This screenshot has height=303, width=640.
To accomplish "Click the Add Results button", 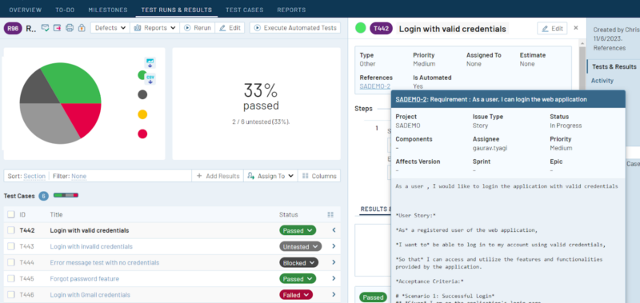I will point(218,176).
